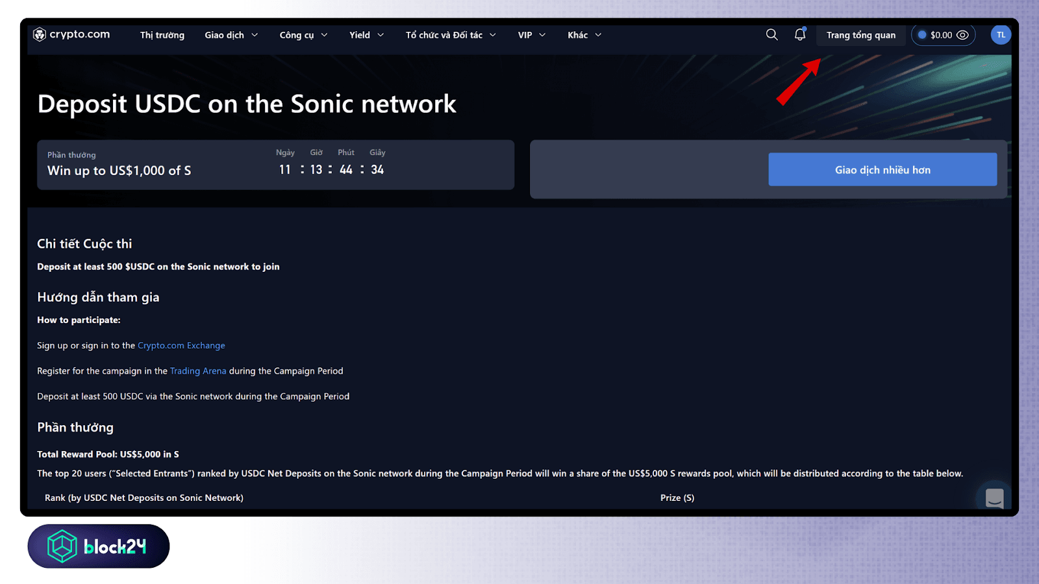
Task: Expand Tổ chức và Đối tác dropdown
Action: click(451, 35)
